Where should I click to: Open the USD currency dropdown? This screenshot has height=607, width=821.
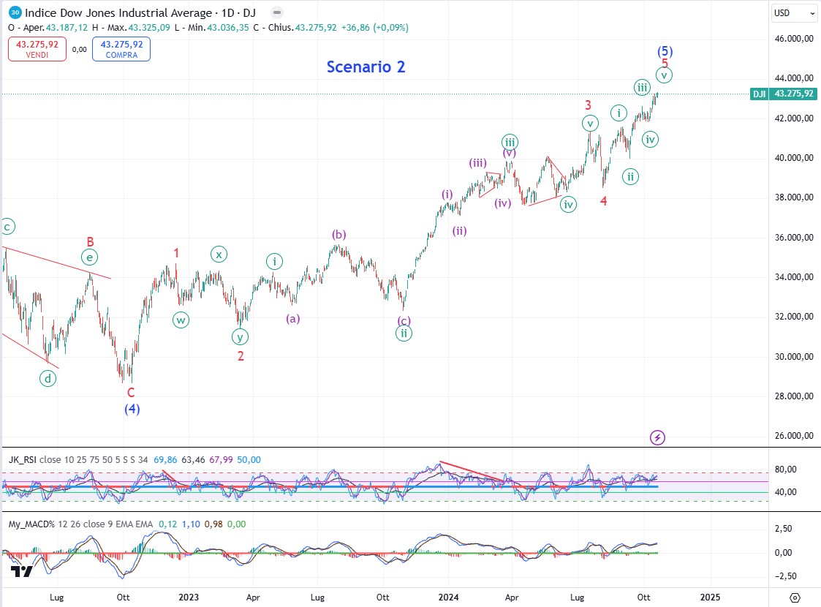click(794, 13)
